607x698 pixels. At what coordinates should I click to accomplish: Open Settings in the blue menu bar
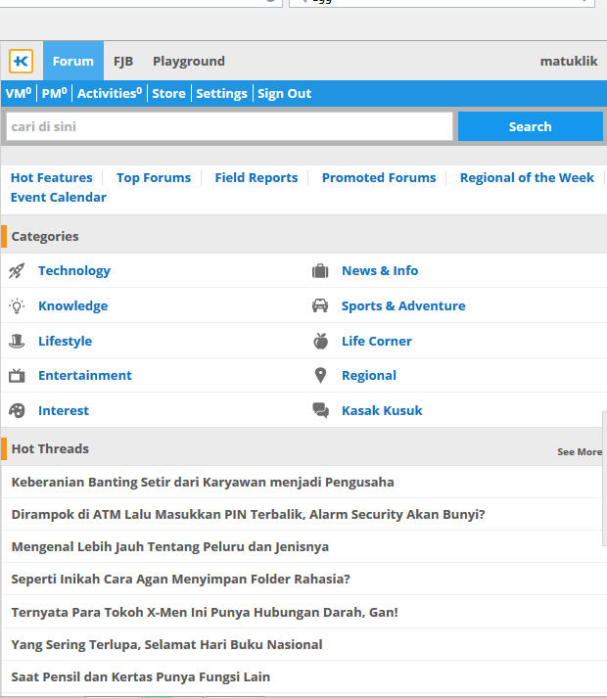point(221,94)
